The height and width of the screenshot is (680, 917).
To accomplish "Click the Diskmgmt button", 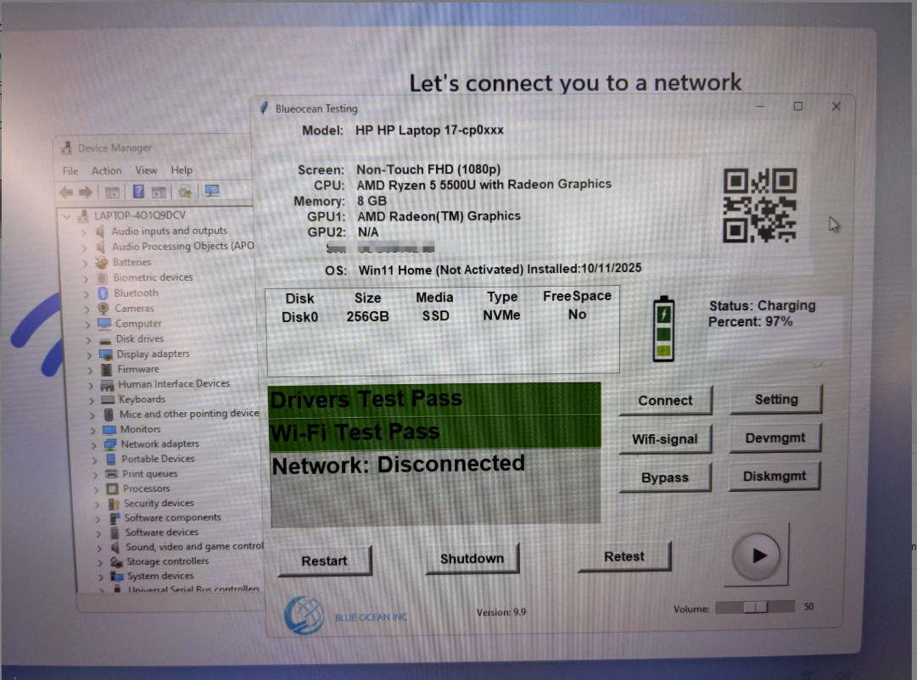I will [x=774, y=476].
